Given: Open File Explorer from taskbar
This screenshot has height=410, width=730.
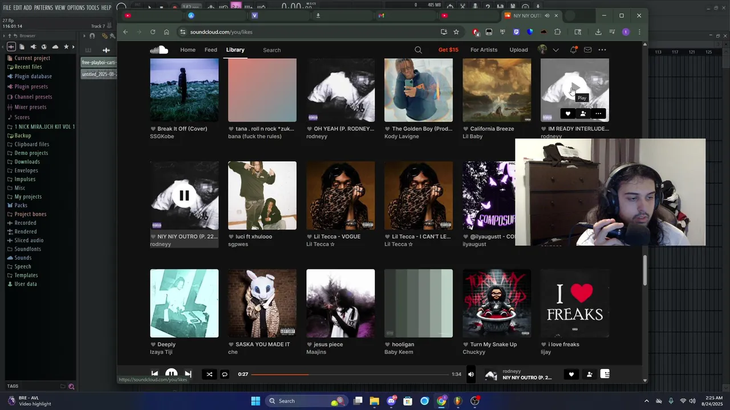Looking at the screenshot, I should coord(374,401).
